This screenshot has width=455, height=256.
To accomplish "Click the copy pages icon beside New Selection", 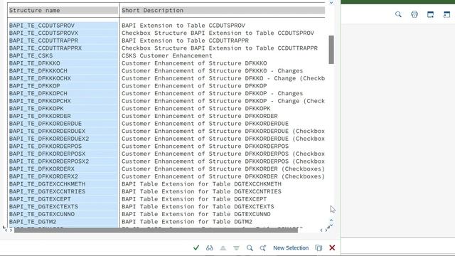I will [x=318, y=248].
